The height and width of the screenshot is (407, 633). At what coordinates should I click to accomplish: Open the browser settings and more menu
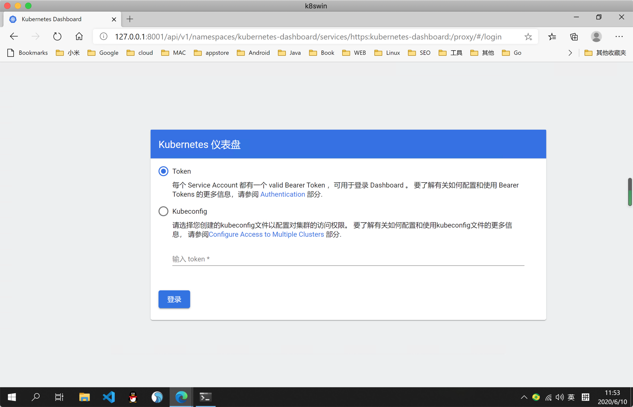point(619,36)
